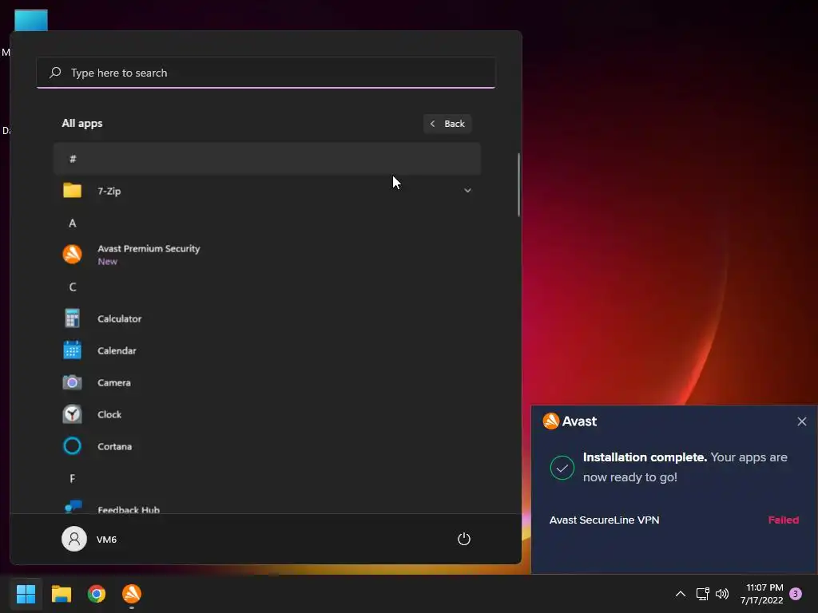Open the notification count badge
Screen dimensions: 818x613
tap(796, 594)
